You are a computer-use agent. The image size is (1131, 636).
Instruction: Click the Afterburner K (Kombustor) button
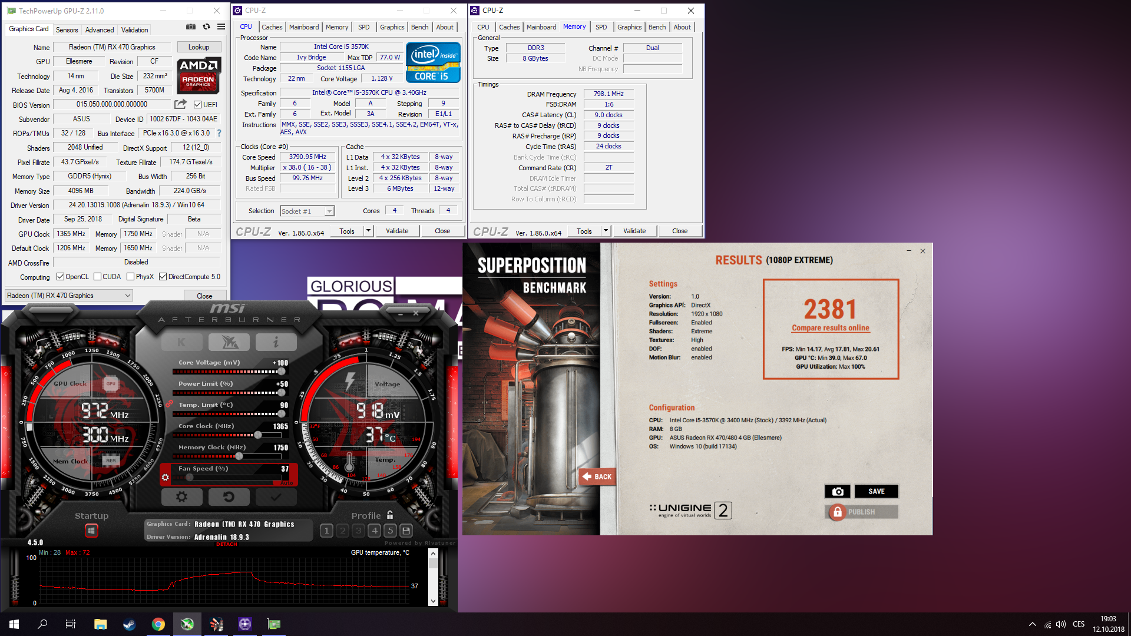(x=181, y=342)
